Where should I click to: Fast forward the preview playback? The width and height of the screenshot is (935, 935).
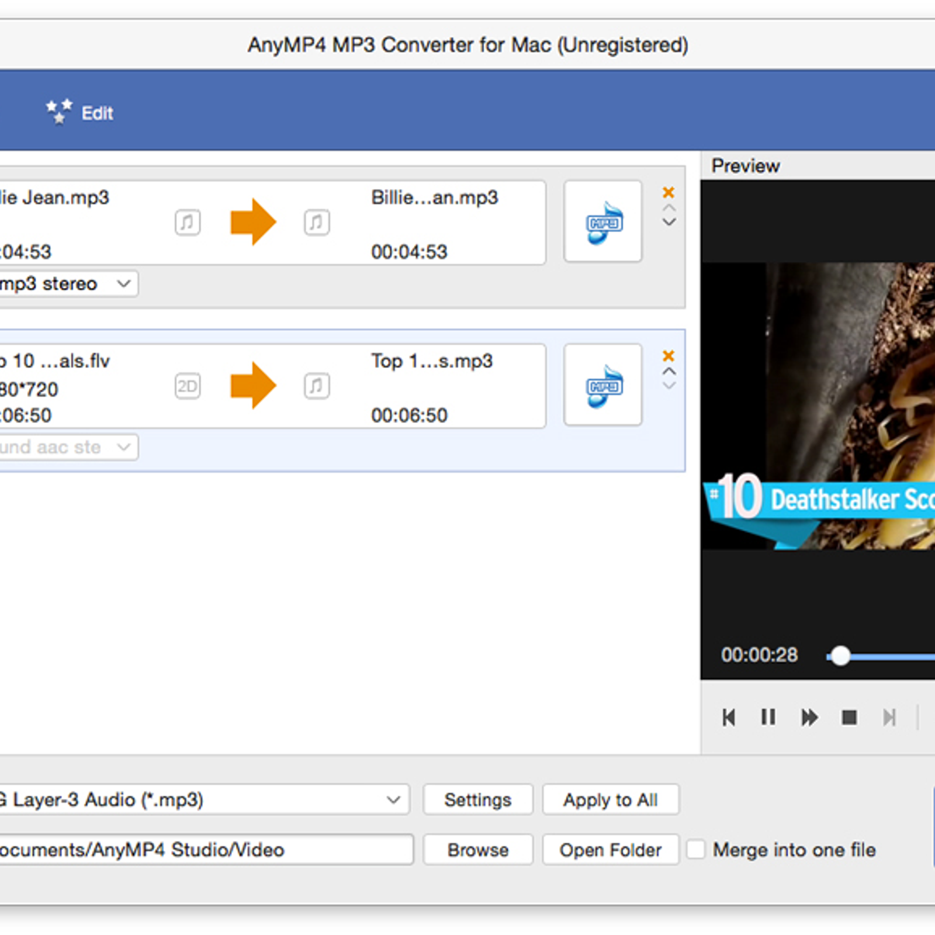(x=809, y=717)
